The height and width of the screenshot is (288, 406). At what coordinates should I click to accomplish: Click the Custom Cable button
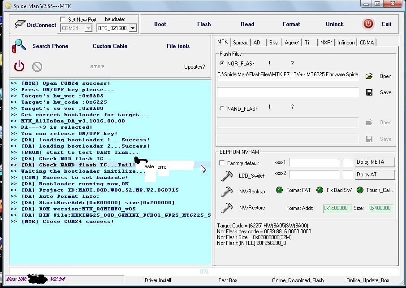tap(110, 46)
